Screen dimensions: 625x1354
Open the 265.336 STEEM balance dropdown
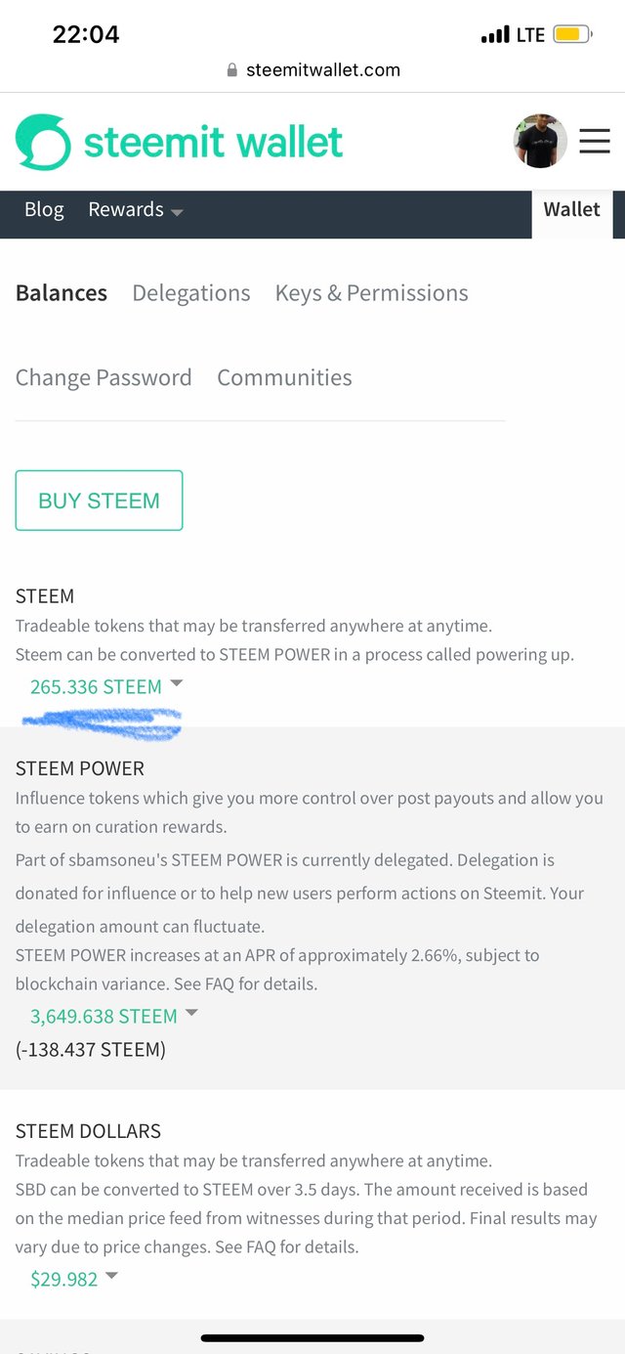coord(105,686)
